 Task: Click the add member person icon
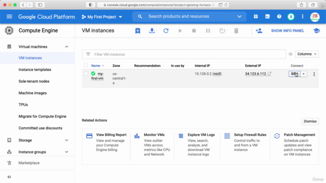(259, 30)
